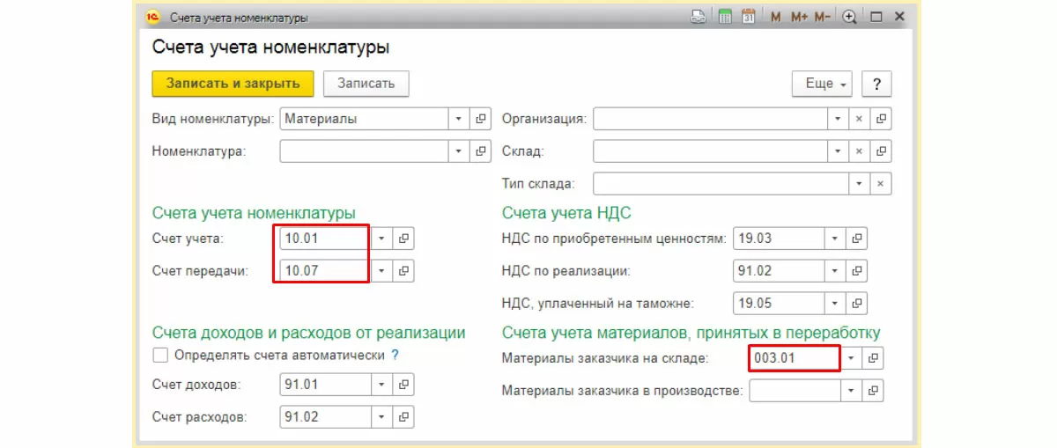
Task: Open the Счет расходов 91.02 open icon
Action: pos(403,416)
